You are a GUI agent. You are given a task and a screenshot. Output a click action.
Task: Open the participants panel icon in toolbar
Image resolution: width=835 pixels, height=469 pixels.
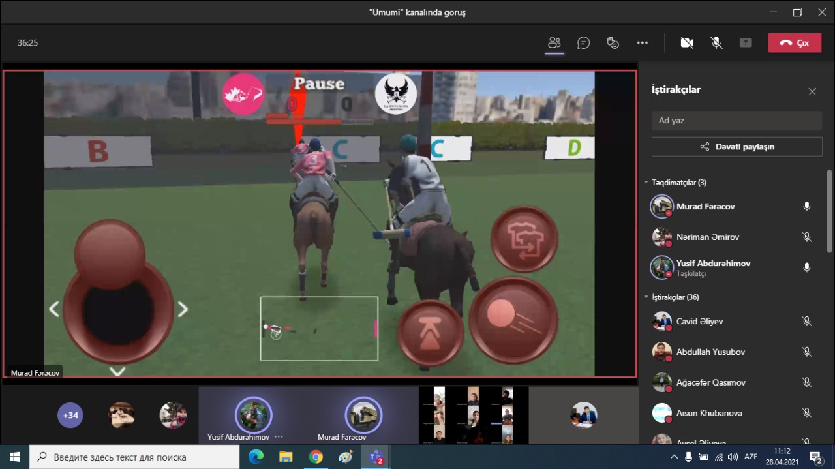point(554,43)
